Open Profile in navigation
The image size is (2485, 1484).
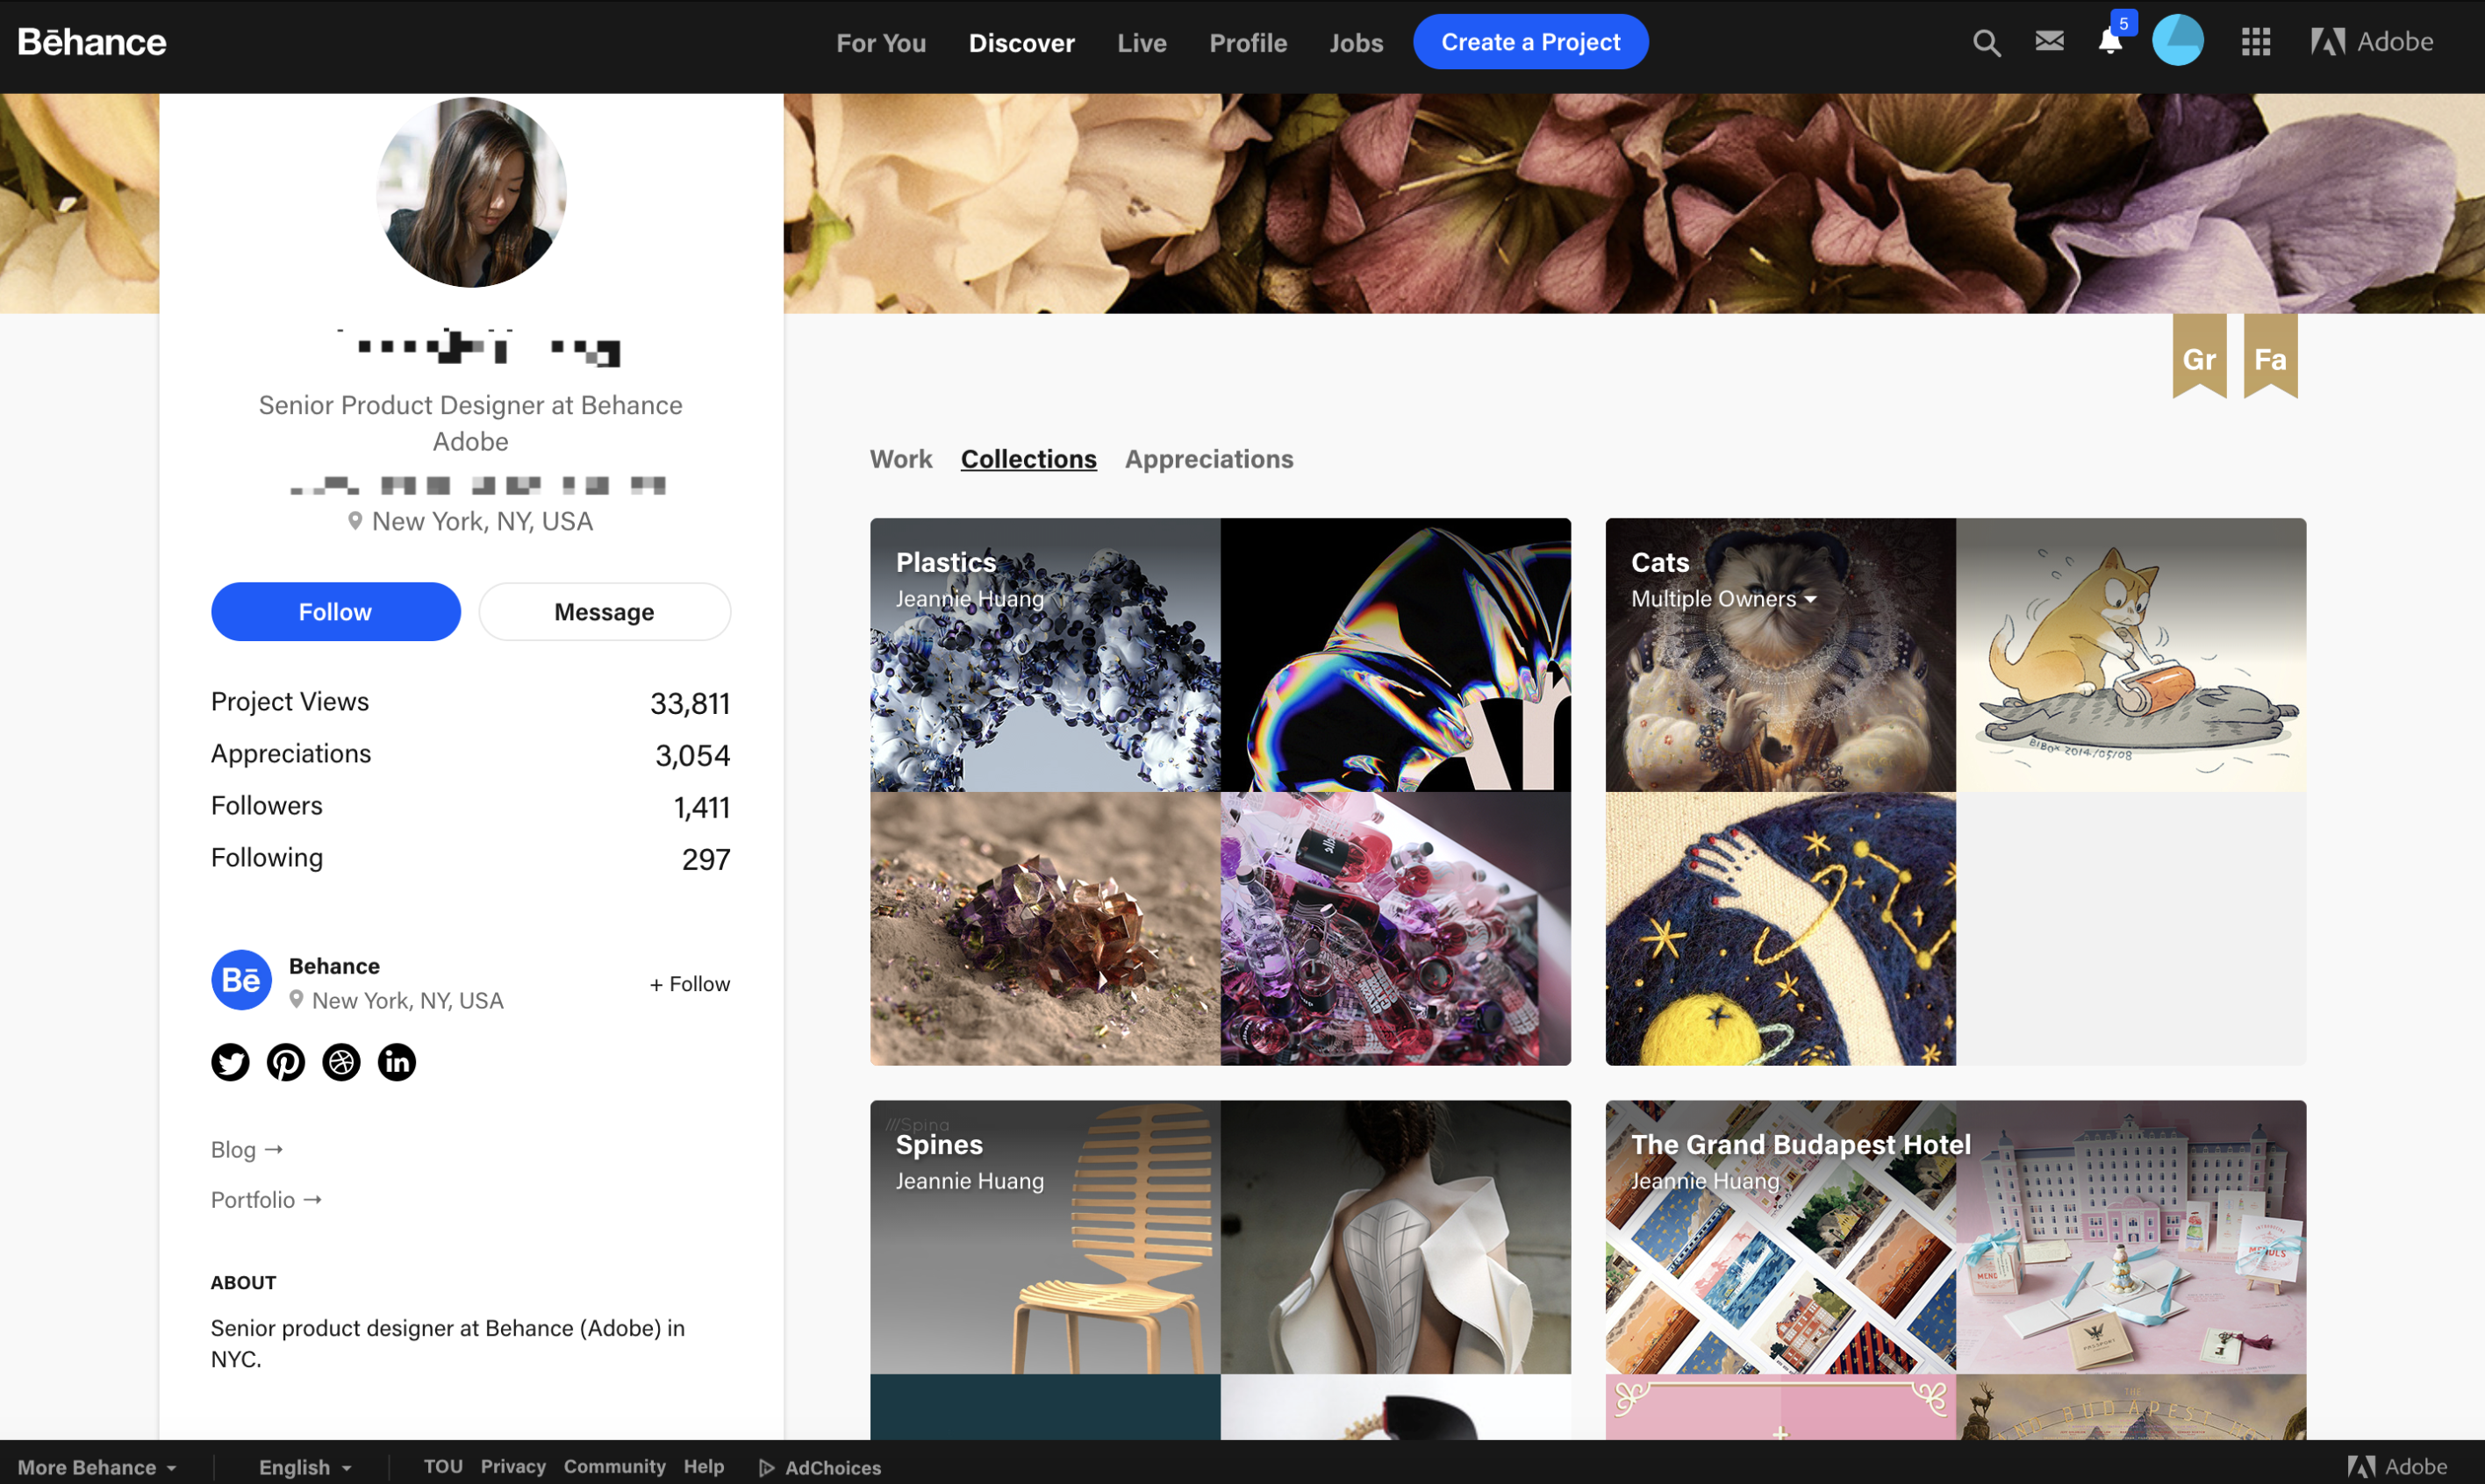(1248, 43)
